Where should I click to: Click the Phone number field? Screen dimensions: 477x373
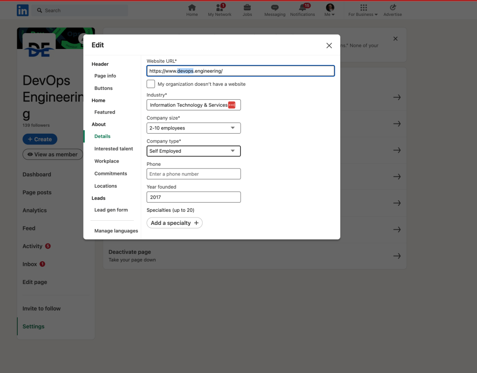(194, 174)
